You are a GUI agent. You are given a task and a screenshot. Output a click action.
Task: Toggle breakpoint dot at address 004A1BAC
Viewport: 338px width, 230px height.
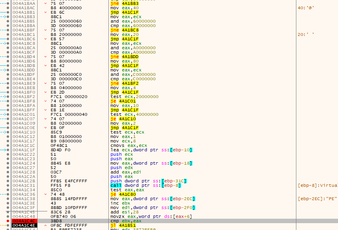coord(8,8)
